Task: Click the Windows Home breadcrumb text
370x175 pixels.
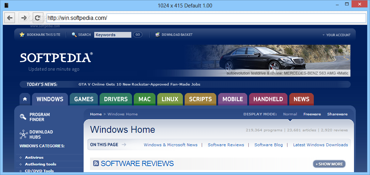Action: tap(122, 114)
